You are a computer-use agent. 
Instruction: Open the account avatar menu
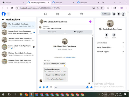point(123,14)
